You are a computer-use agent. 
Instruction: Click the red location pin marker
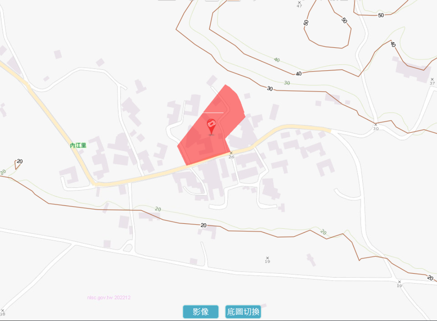pos(211,127)
